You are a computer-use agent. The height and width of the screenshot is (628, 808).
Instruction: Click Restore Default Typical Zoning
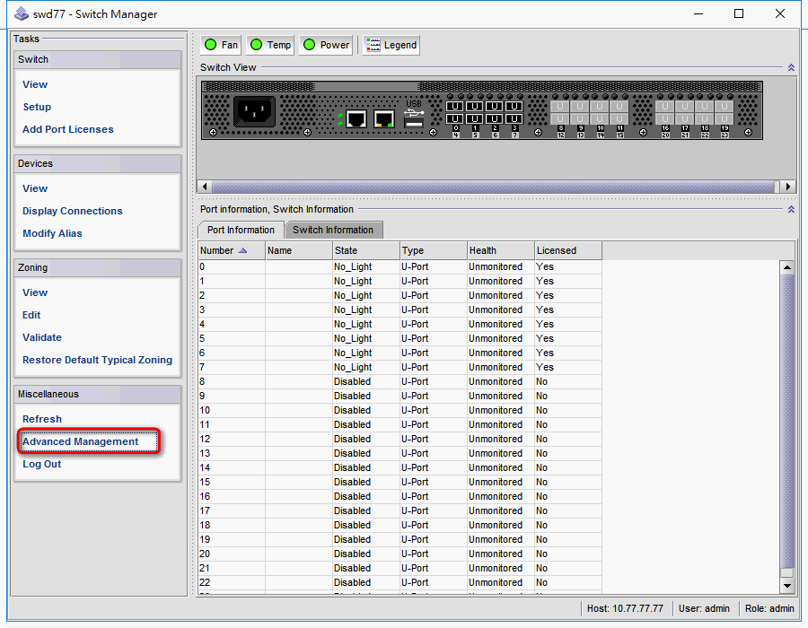point(97,361)
